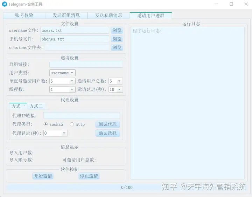Image resolution: width=252 pixels, height=197 pixels.
Task: Focus the 手机号文件 field phones.txt
Action: [75, 39]
